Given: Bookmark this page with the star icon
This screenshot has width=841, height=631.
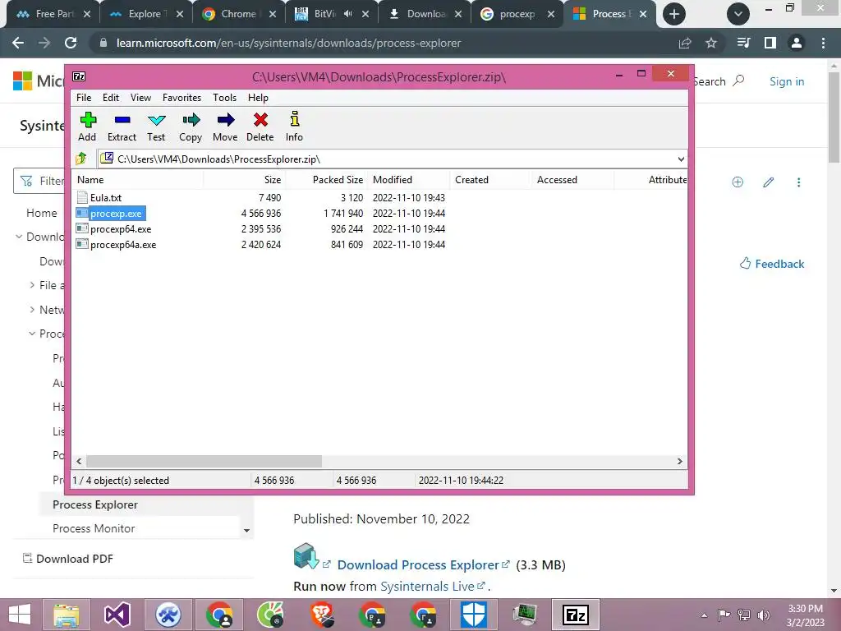Looking at the screenshot, I should pos(711,43).
